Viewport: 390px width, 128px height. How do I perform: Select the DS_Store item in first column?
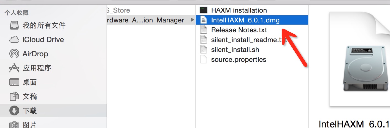(118, 10)
